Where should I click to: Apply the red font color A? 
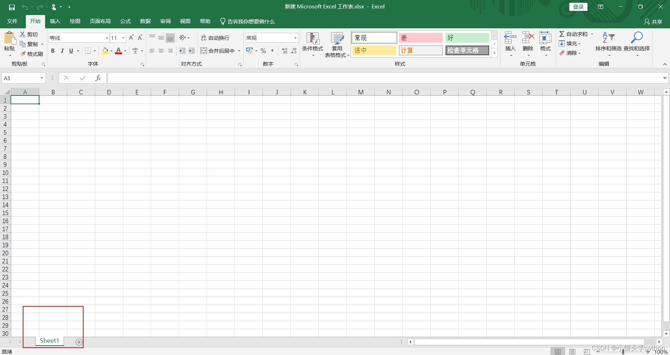[119, 51]
